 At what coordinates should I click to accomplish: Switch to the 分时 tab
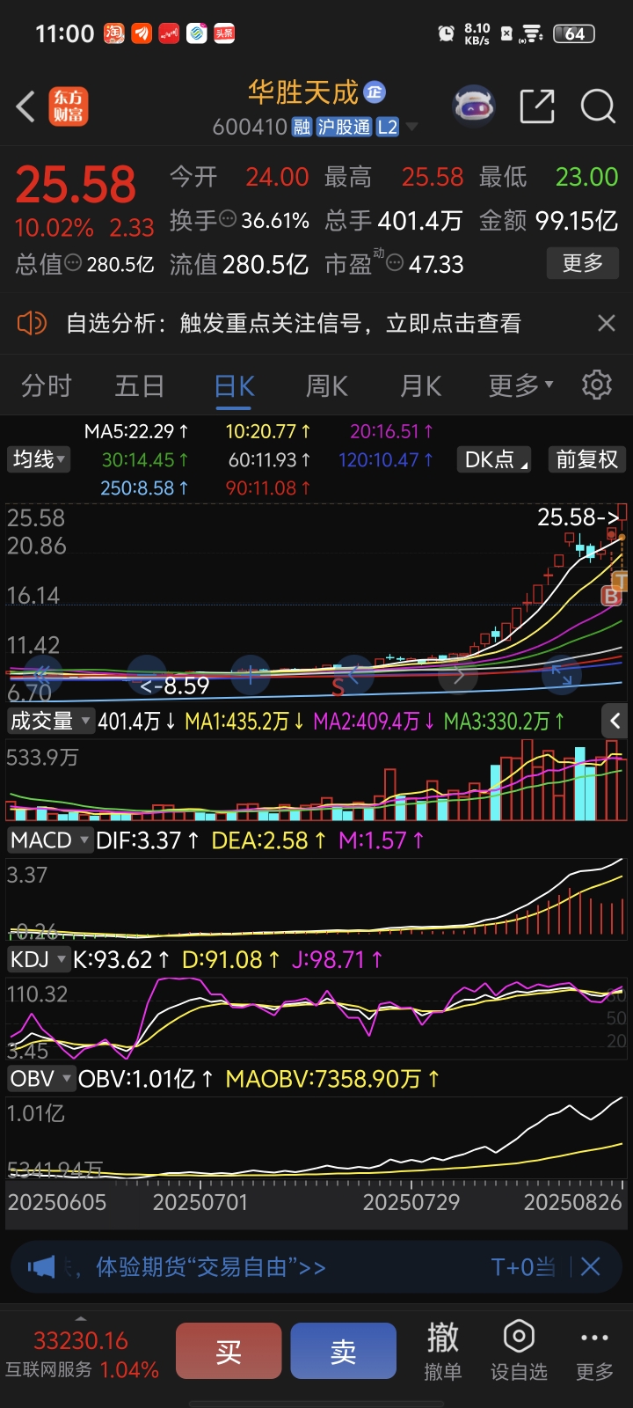pos(47,385)
